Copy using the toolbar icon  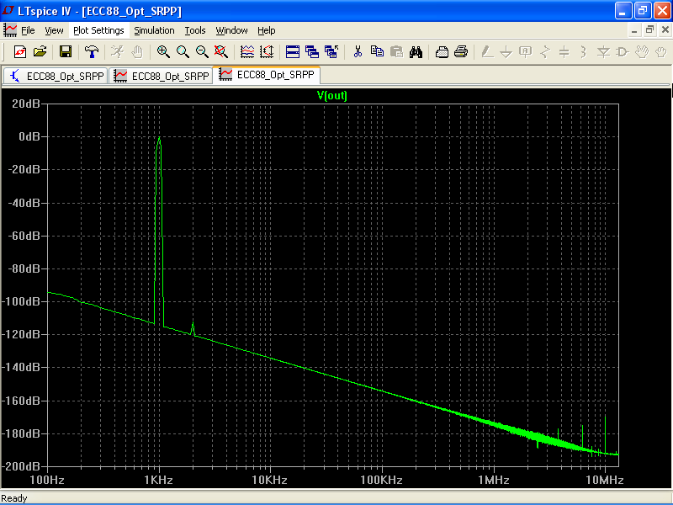coord(377,52)
